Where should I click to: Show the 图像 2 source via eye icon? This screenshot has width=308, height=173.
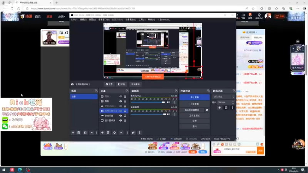(x=121, y=96)
